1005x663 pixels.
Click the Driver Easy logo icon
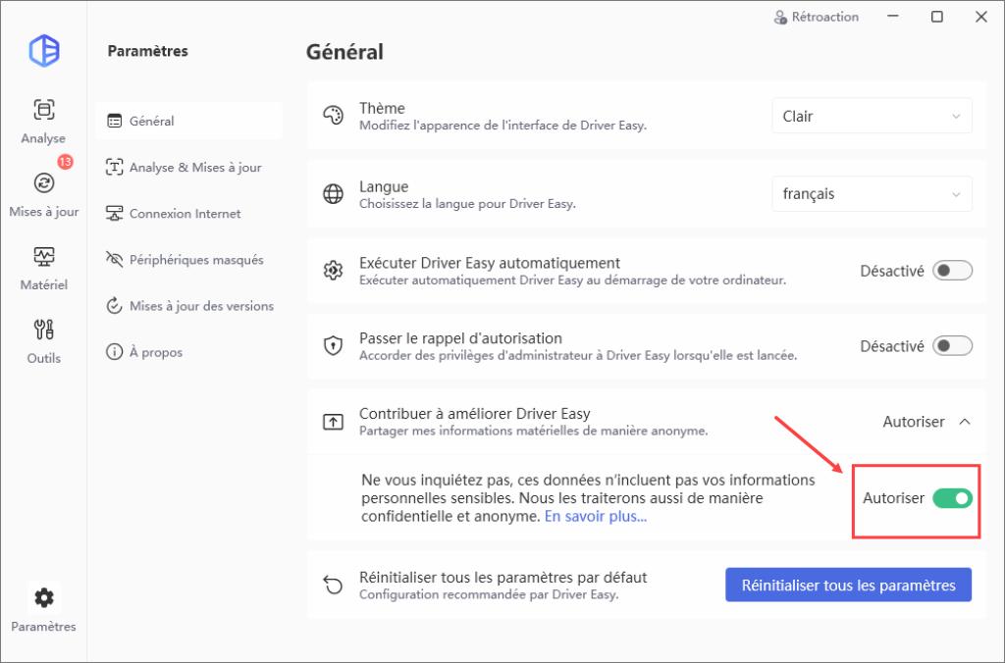(x=44, y=51)
